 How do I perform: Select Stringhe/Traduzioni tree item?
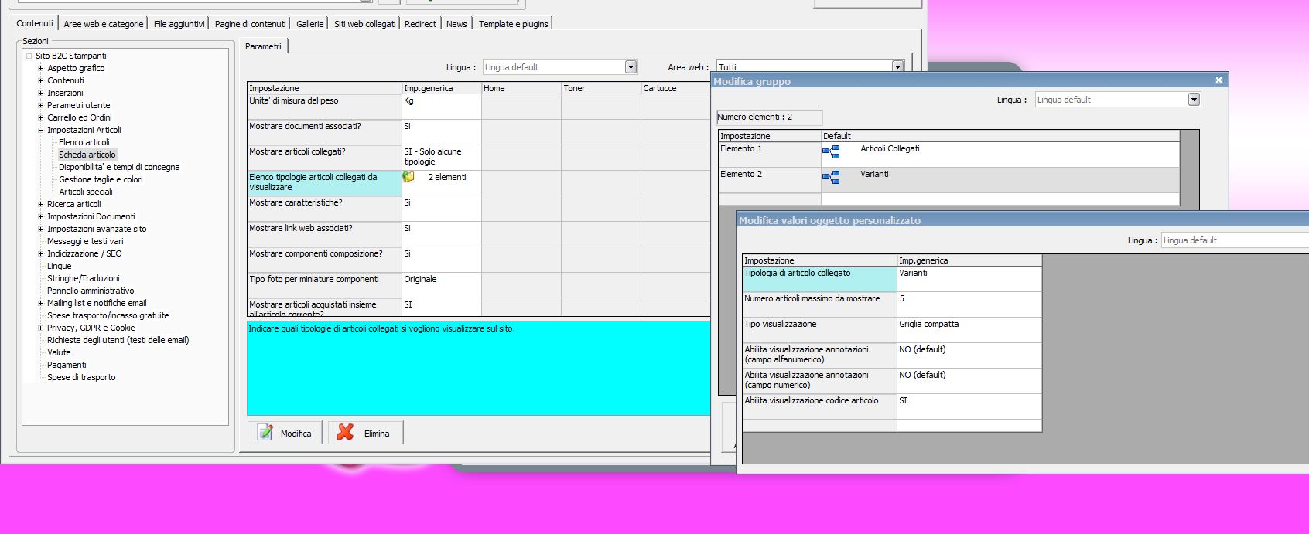(84, 278)
